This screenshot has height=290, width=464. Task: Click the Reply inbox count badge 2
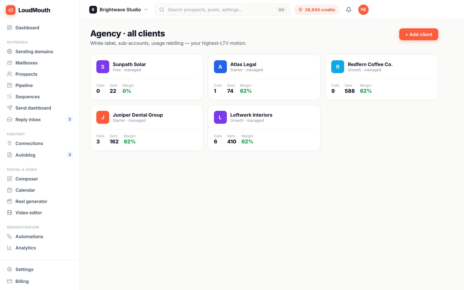coord(70,119)
